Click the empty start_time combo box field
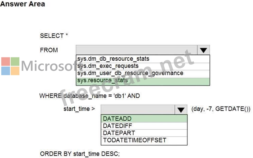The height and width of the screenshot is (158, 253). pos(137,110)
